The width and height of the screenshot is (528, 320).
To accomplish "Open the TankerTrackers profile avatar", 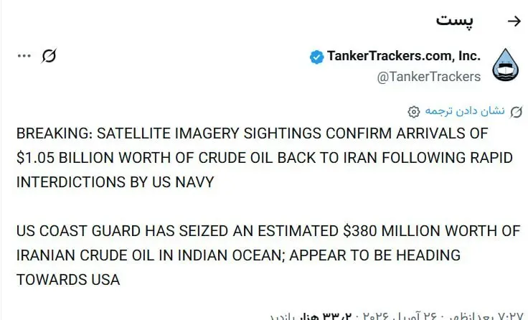I will click(508, 65).
